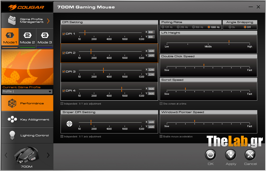The height and width of the screenshot is (171, 266).
Task: Click DPI 3 Y value field 3200
Action: (x=151, y=74)
